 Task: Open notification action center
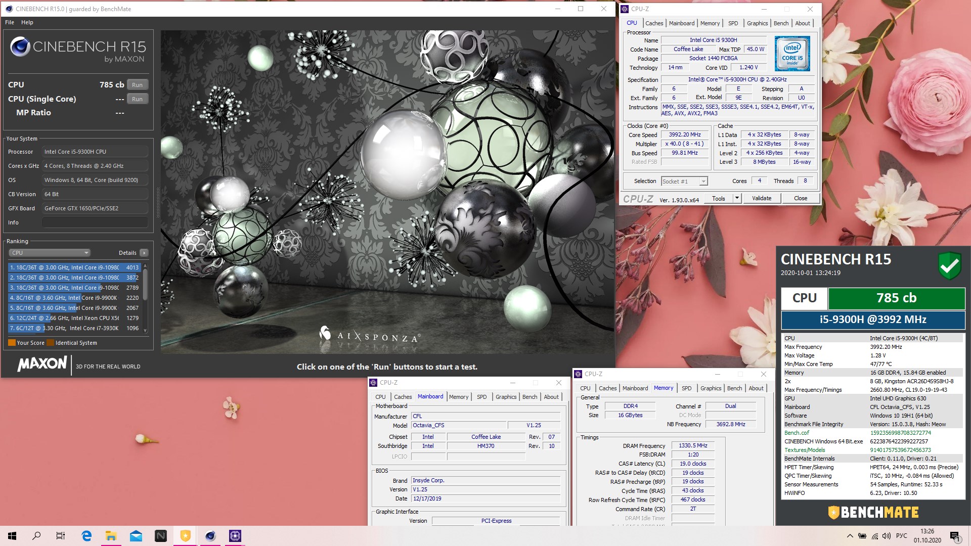click(x=955, y=536)
